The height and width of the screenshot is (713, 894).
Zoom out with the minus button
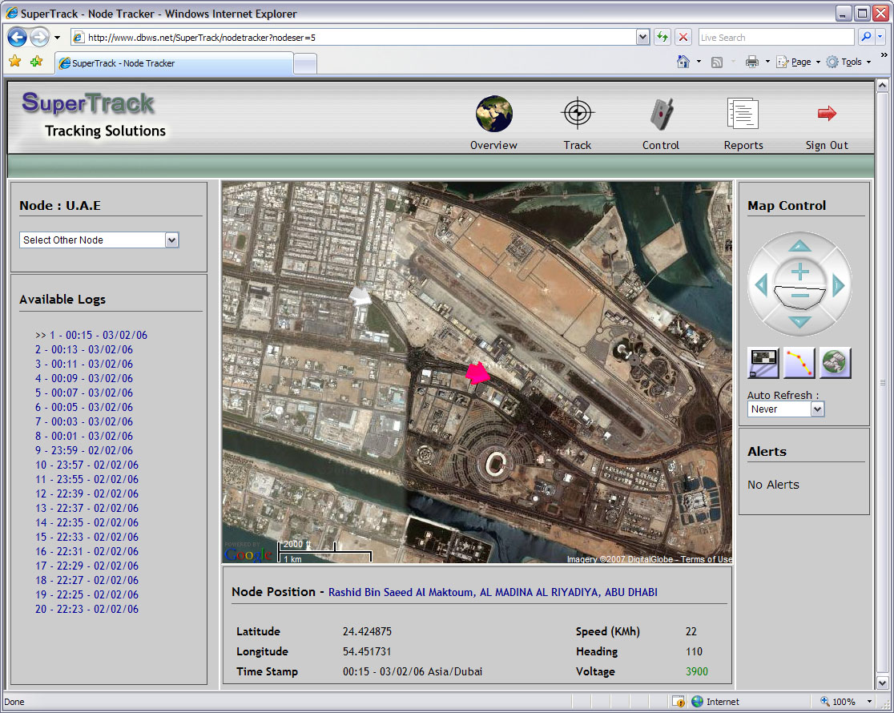point(800,296)
